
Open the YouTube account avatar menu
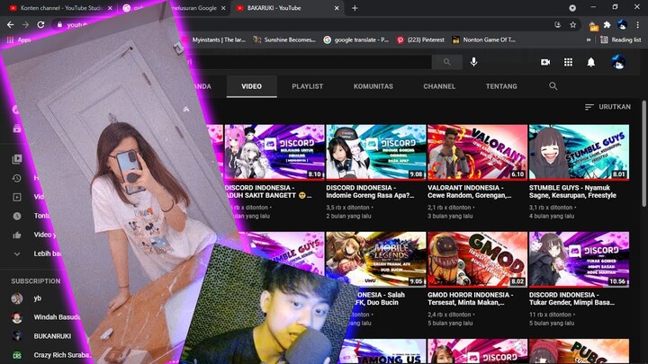click(x=618, y=62)
